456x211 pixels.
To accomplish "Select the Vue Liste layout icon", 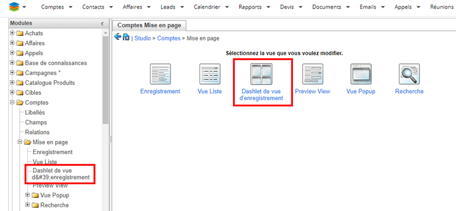I will [x=210, y=74].
